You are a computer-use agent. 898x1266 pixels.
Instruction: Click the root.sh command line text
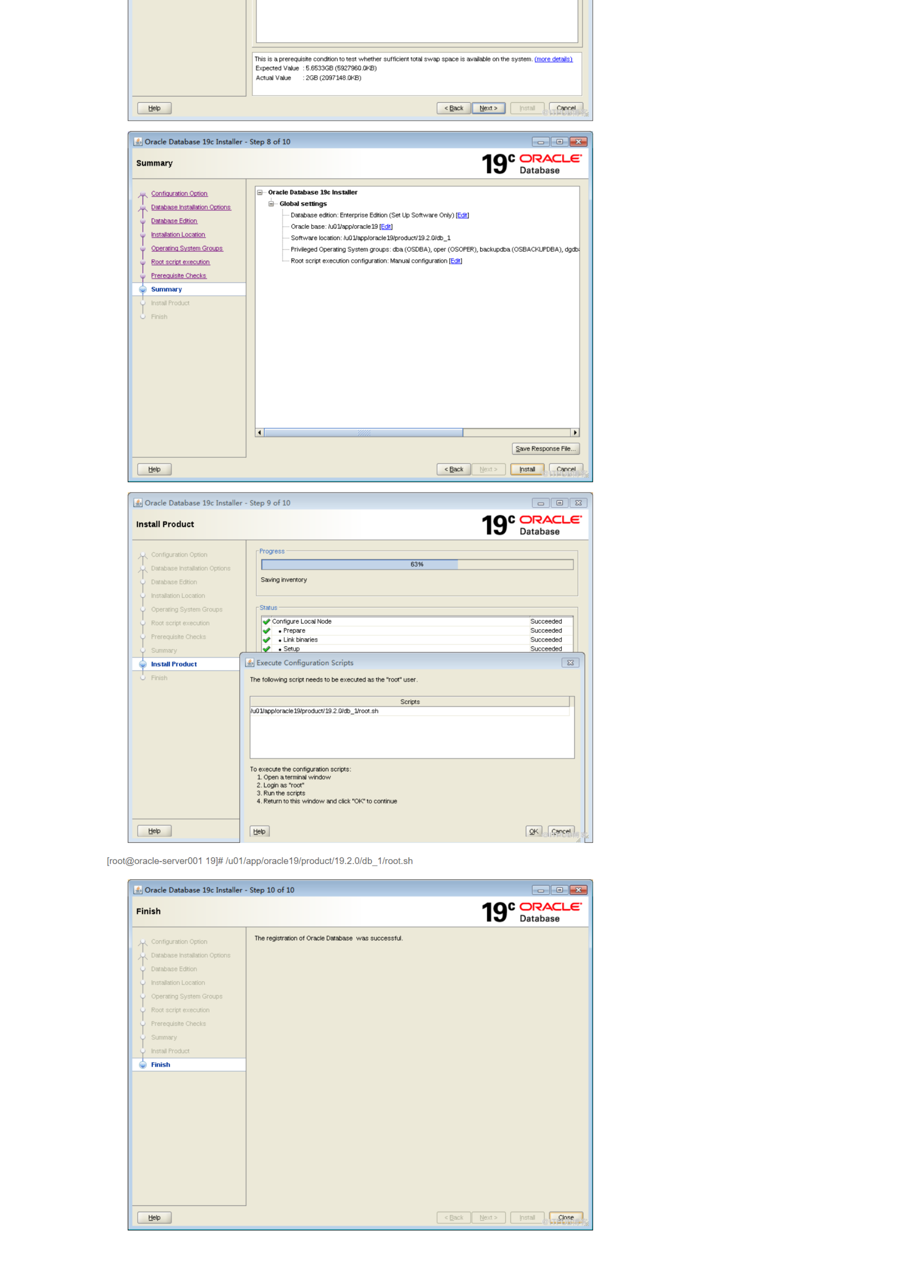pyautogui.click(x=260, y=860)
